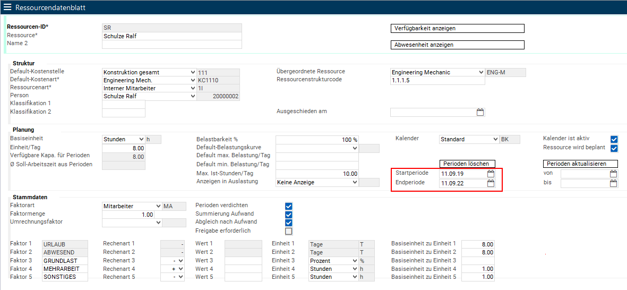The height and width of the screenshot is (290, 627).
Task: Enable 'Freigabe erforderlich' checkbox
Action: pos(289,231)
